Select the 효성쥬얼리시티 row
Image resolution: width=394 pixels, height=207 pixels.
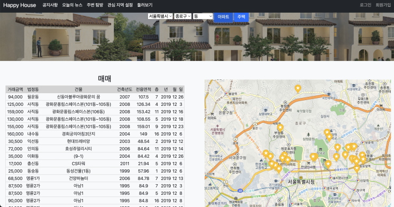click(x=95, y=149)
